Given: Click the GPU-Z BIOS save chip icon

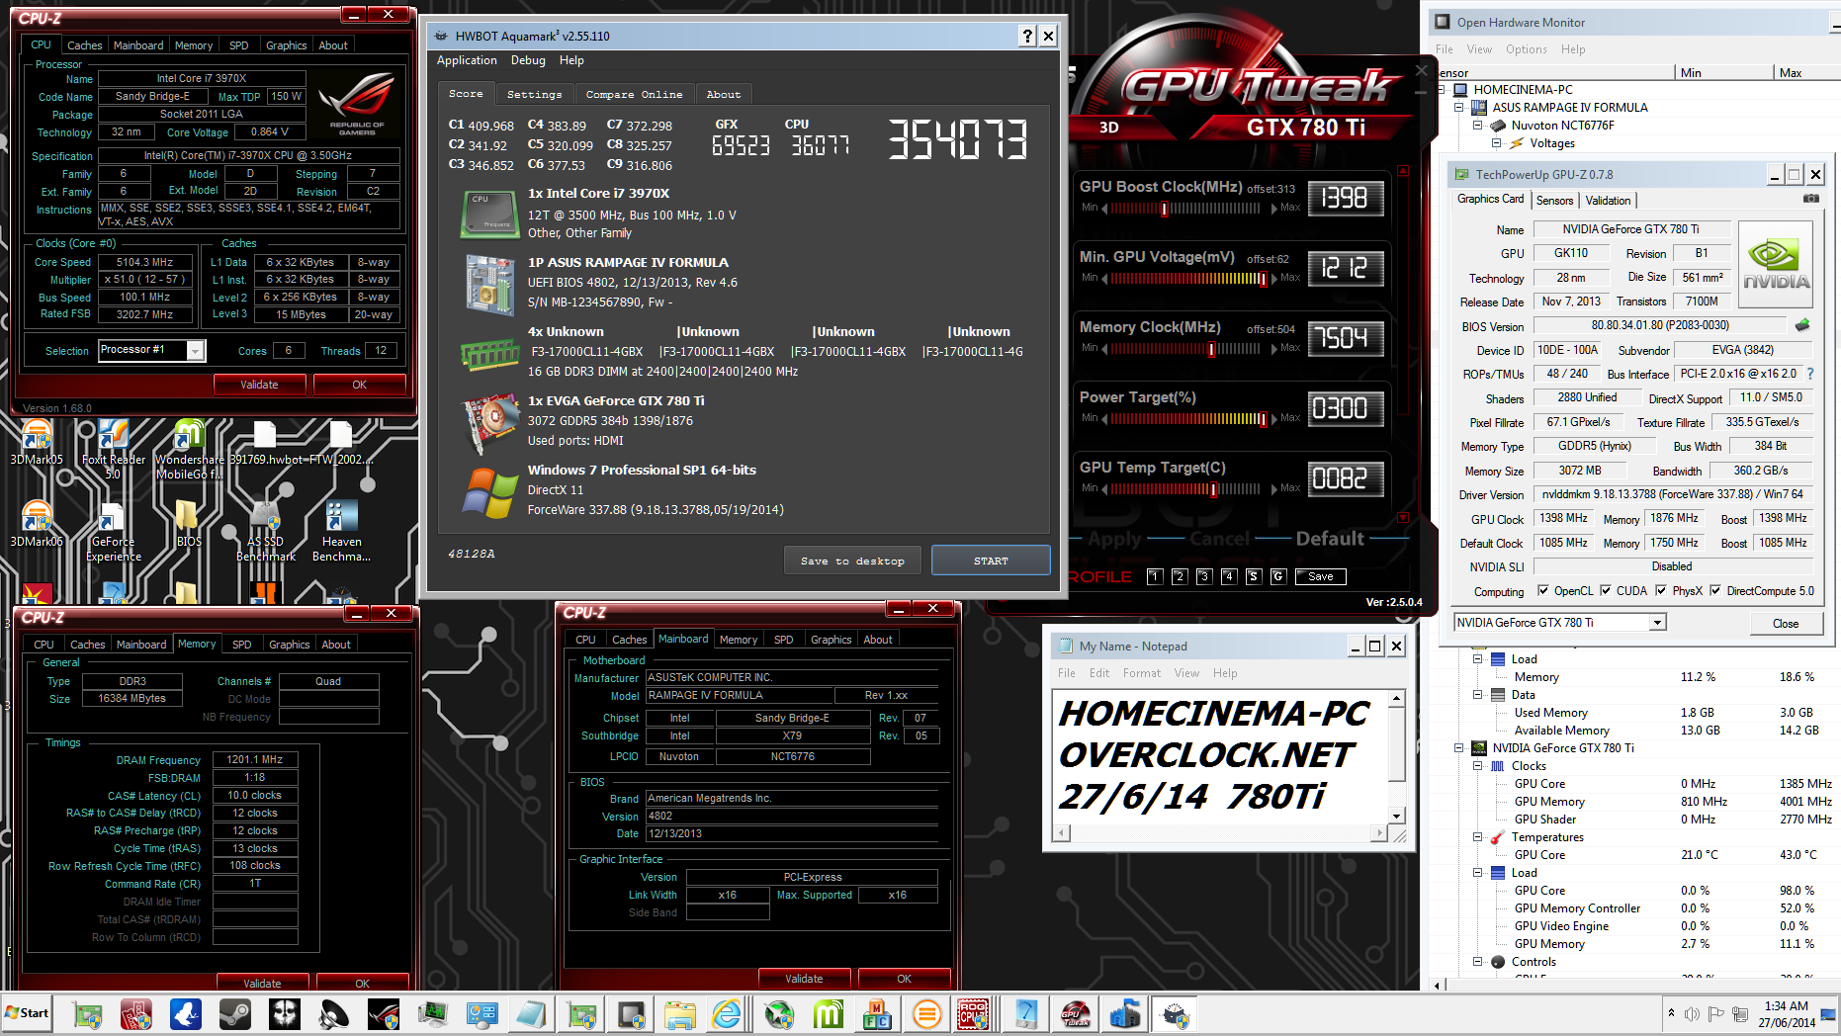Looking at the screenshot, I should tap(1802, 324).
